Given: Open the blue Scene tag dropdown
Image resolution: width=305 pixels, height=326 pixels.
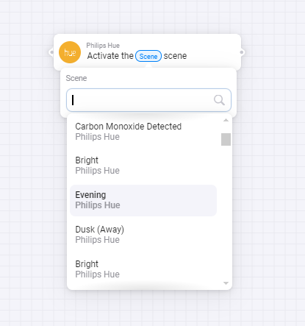Looking at the screenshot, I should (x=148, y=56).
